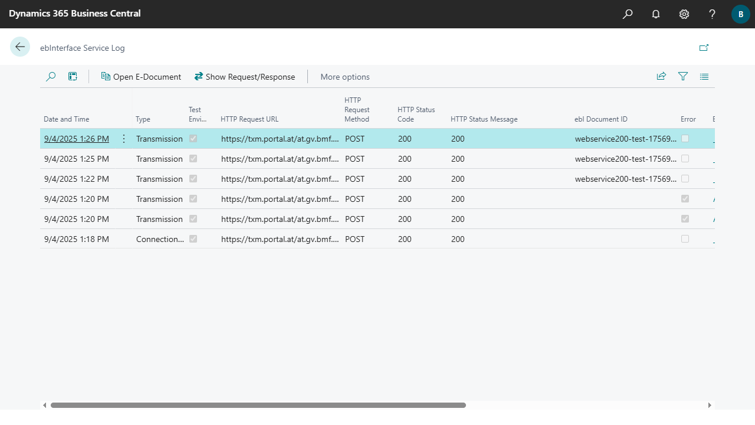Toggle Error checkbox in 1:26 PM row
This screenshot has height=425, width=755.
coord(685,139)
